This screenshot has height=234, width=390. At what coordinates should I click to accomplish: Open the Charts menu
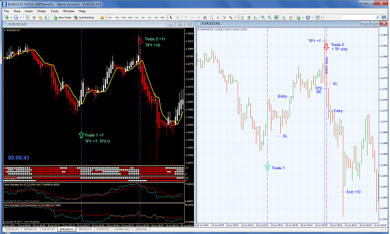[41, 11]
